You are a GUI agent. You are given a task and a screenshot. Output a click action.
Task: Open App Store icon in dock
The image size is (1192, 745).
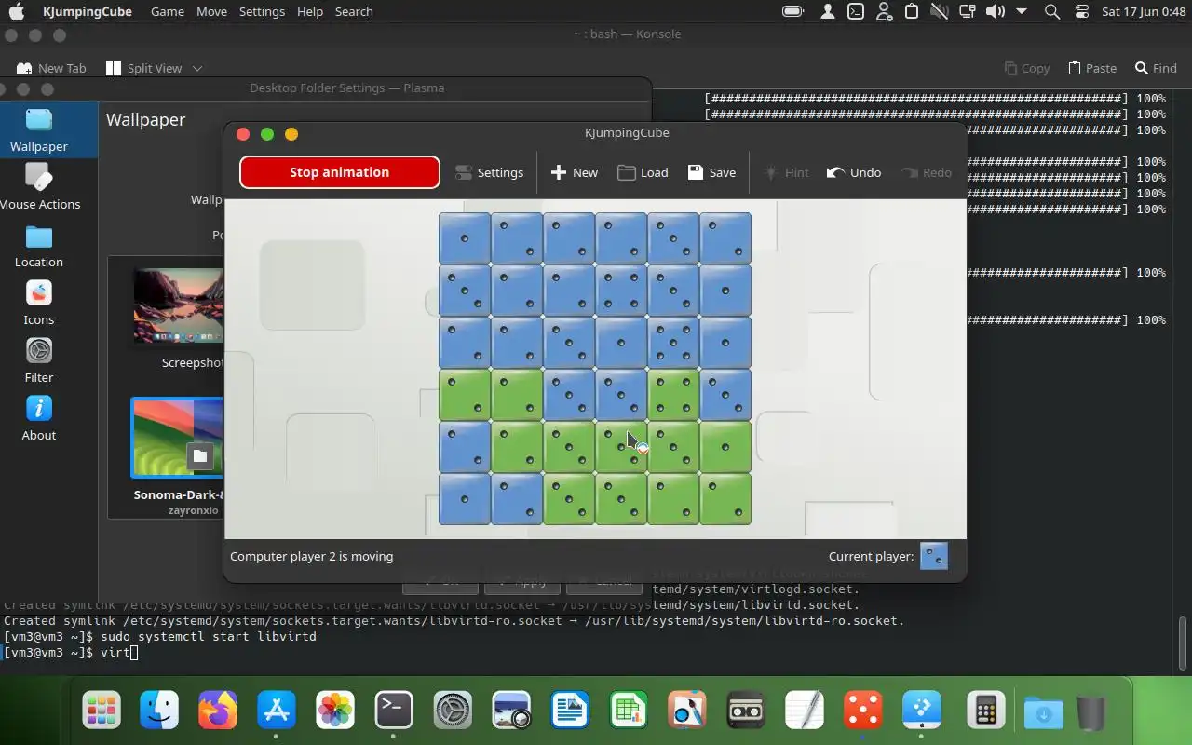point(276,711)
